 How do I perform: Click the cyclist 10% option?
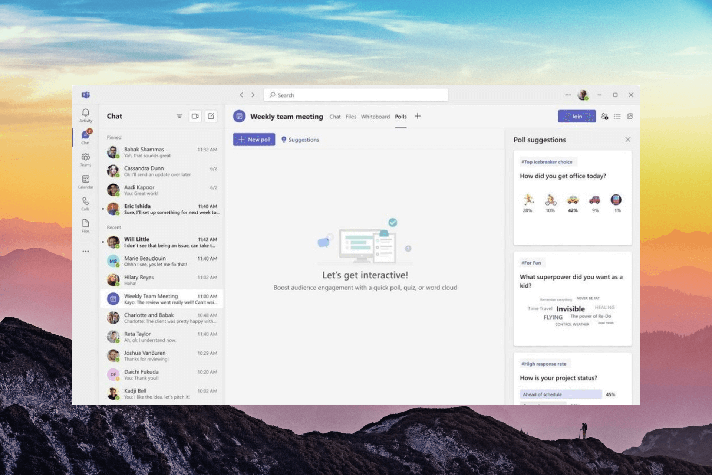(550, 203)
